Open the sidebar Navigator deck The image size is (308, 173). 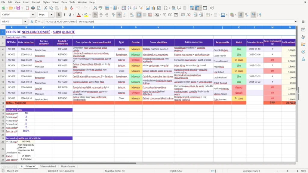[x=303, y=52]
